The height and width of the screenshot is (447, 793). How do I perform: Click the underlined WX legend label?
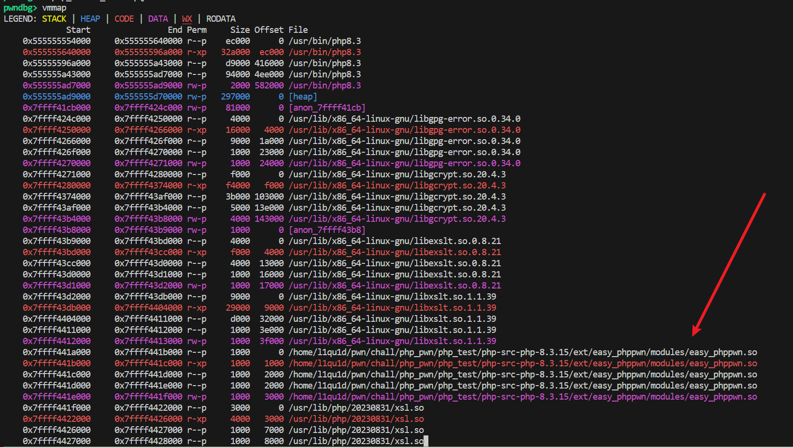coord(187,19)
